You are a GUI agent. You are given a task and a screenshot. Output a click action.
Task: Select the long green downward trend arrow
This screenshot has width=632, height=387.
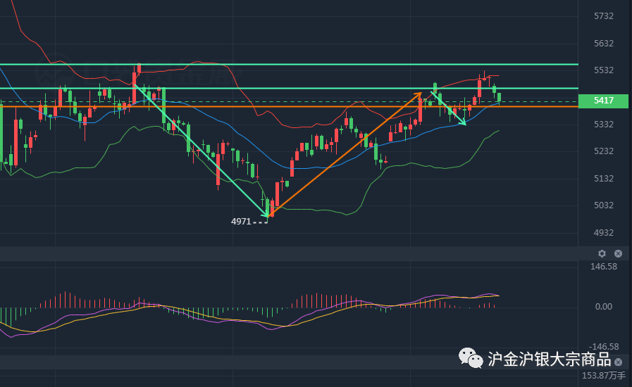tap(201, 151)
